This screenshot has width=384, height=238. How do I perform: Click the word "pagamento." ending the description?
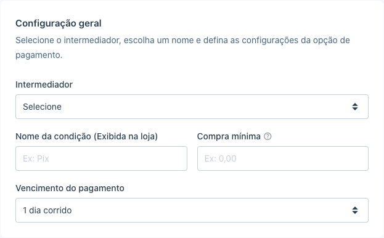click(39, 55)
